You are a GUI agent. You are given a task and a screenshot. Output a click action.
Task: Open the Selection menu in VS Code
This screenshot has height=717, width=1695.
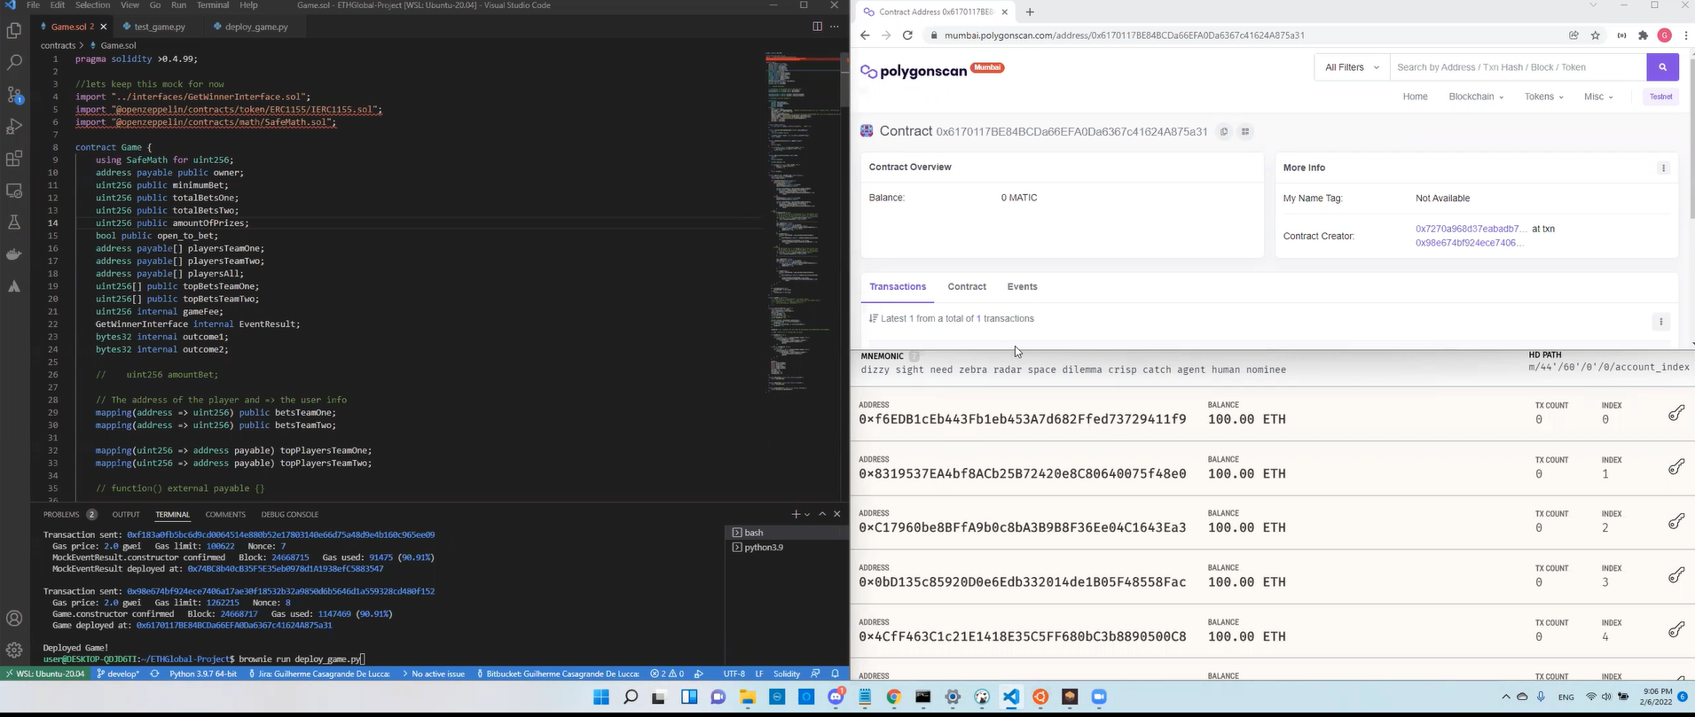pos(92,5)
